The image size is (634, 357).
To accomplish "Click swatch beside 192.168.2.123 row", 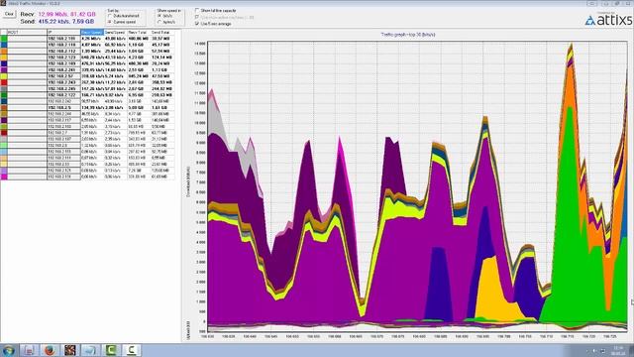I will click(4, 58).
